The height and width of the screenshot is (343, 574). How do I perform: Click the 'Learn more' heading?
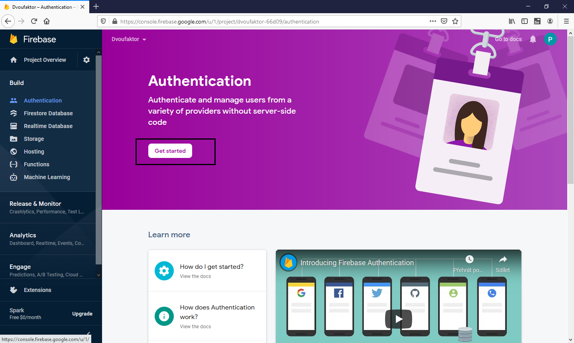pos(169,235)
